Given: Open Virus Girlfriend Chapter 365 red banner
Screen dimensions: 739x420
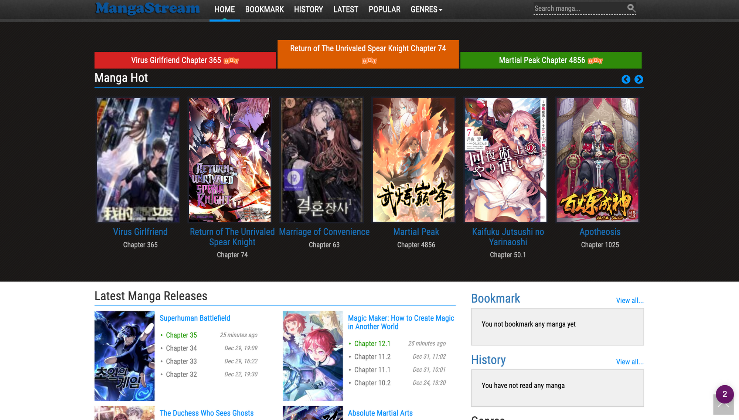Looking at the screenshot, I should click(185, 60).
